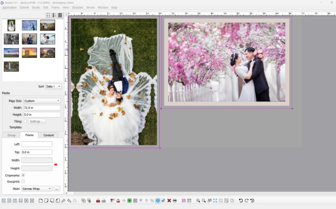Image resolution: width=336 pixels, height=209 pixels.
Task: Click the red delete X icon
Action: 169,201
